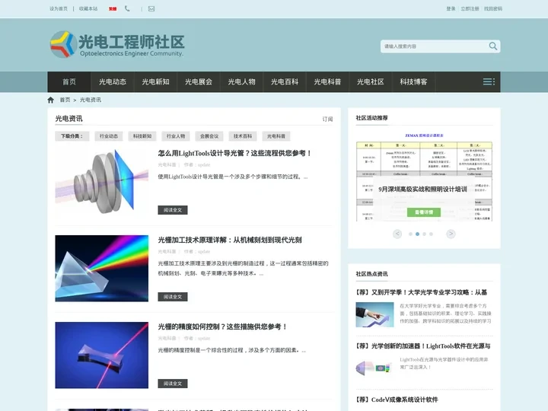Image resolution: width=548 pixels, height=411 pixels.
Task: Click the red 繁體 language icon
Action: click(113, 8)
